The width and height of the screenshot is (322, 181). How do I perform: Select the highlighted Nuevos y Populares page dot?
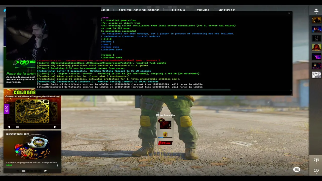[24, 171]
